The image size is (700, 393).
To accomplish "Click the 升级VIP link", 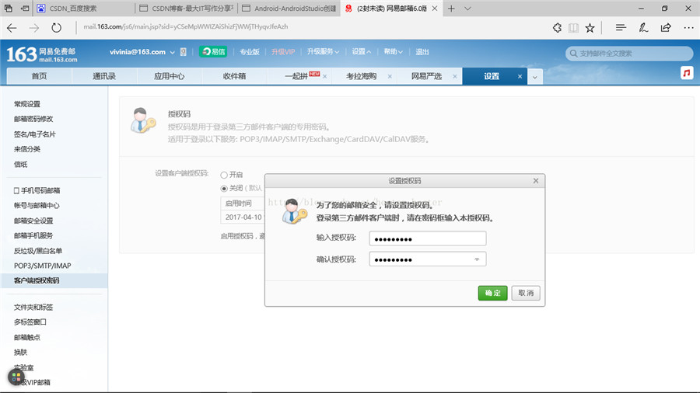I will pos(283,52).
